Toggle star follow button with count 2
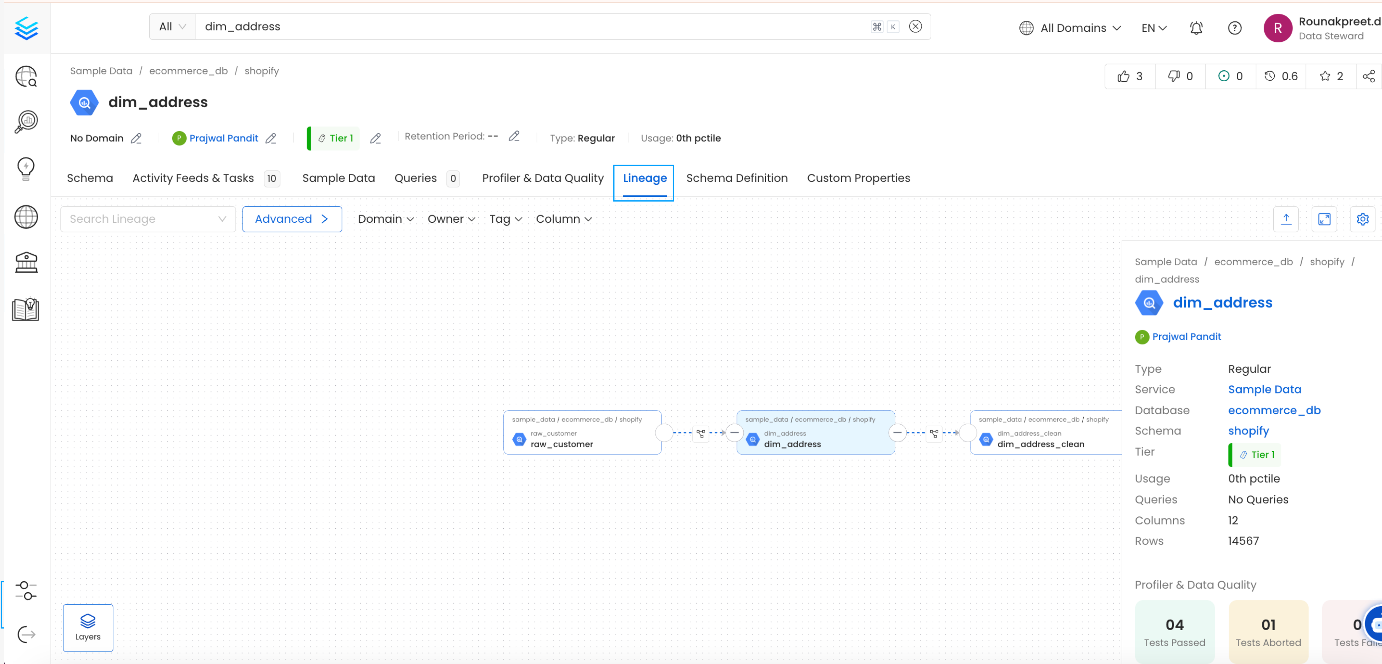 pos(1330,76)
